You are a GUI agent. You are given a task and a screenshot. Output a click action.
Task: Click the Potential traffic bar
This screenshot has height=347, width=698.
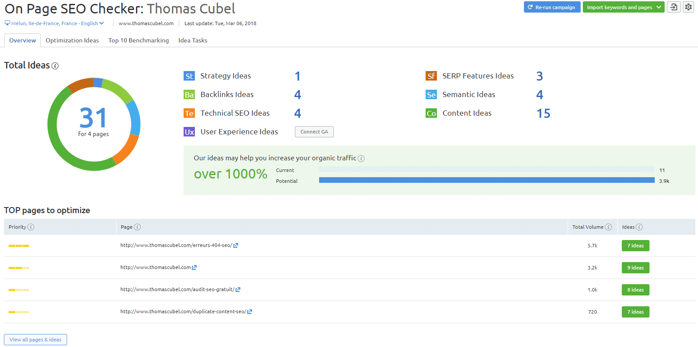[x=487, y=180]
